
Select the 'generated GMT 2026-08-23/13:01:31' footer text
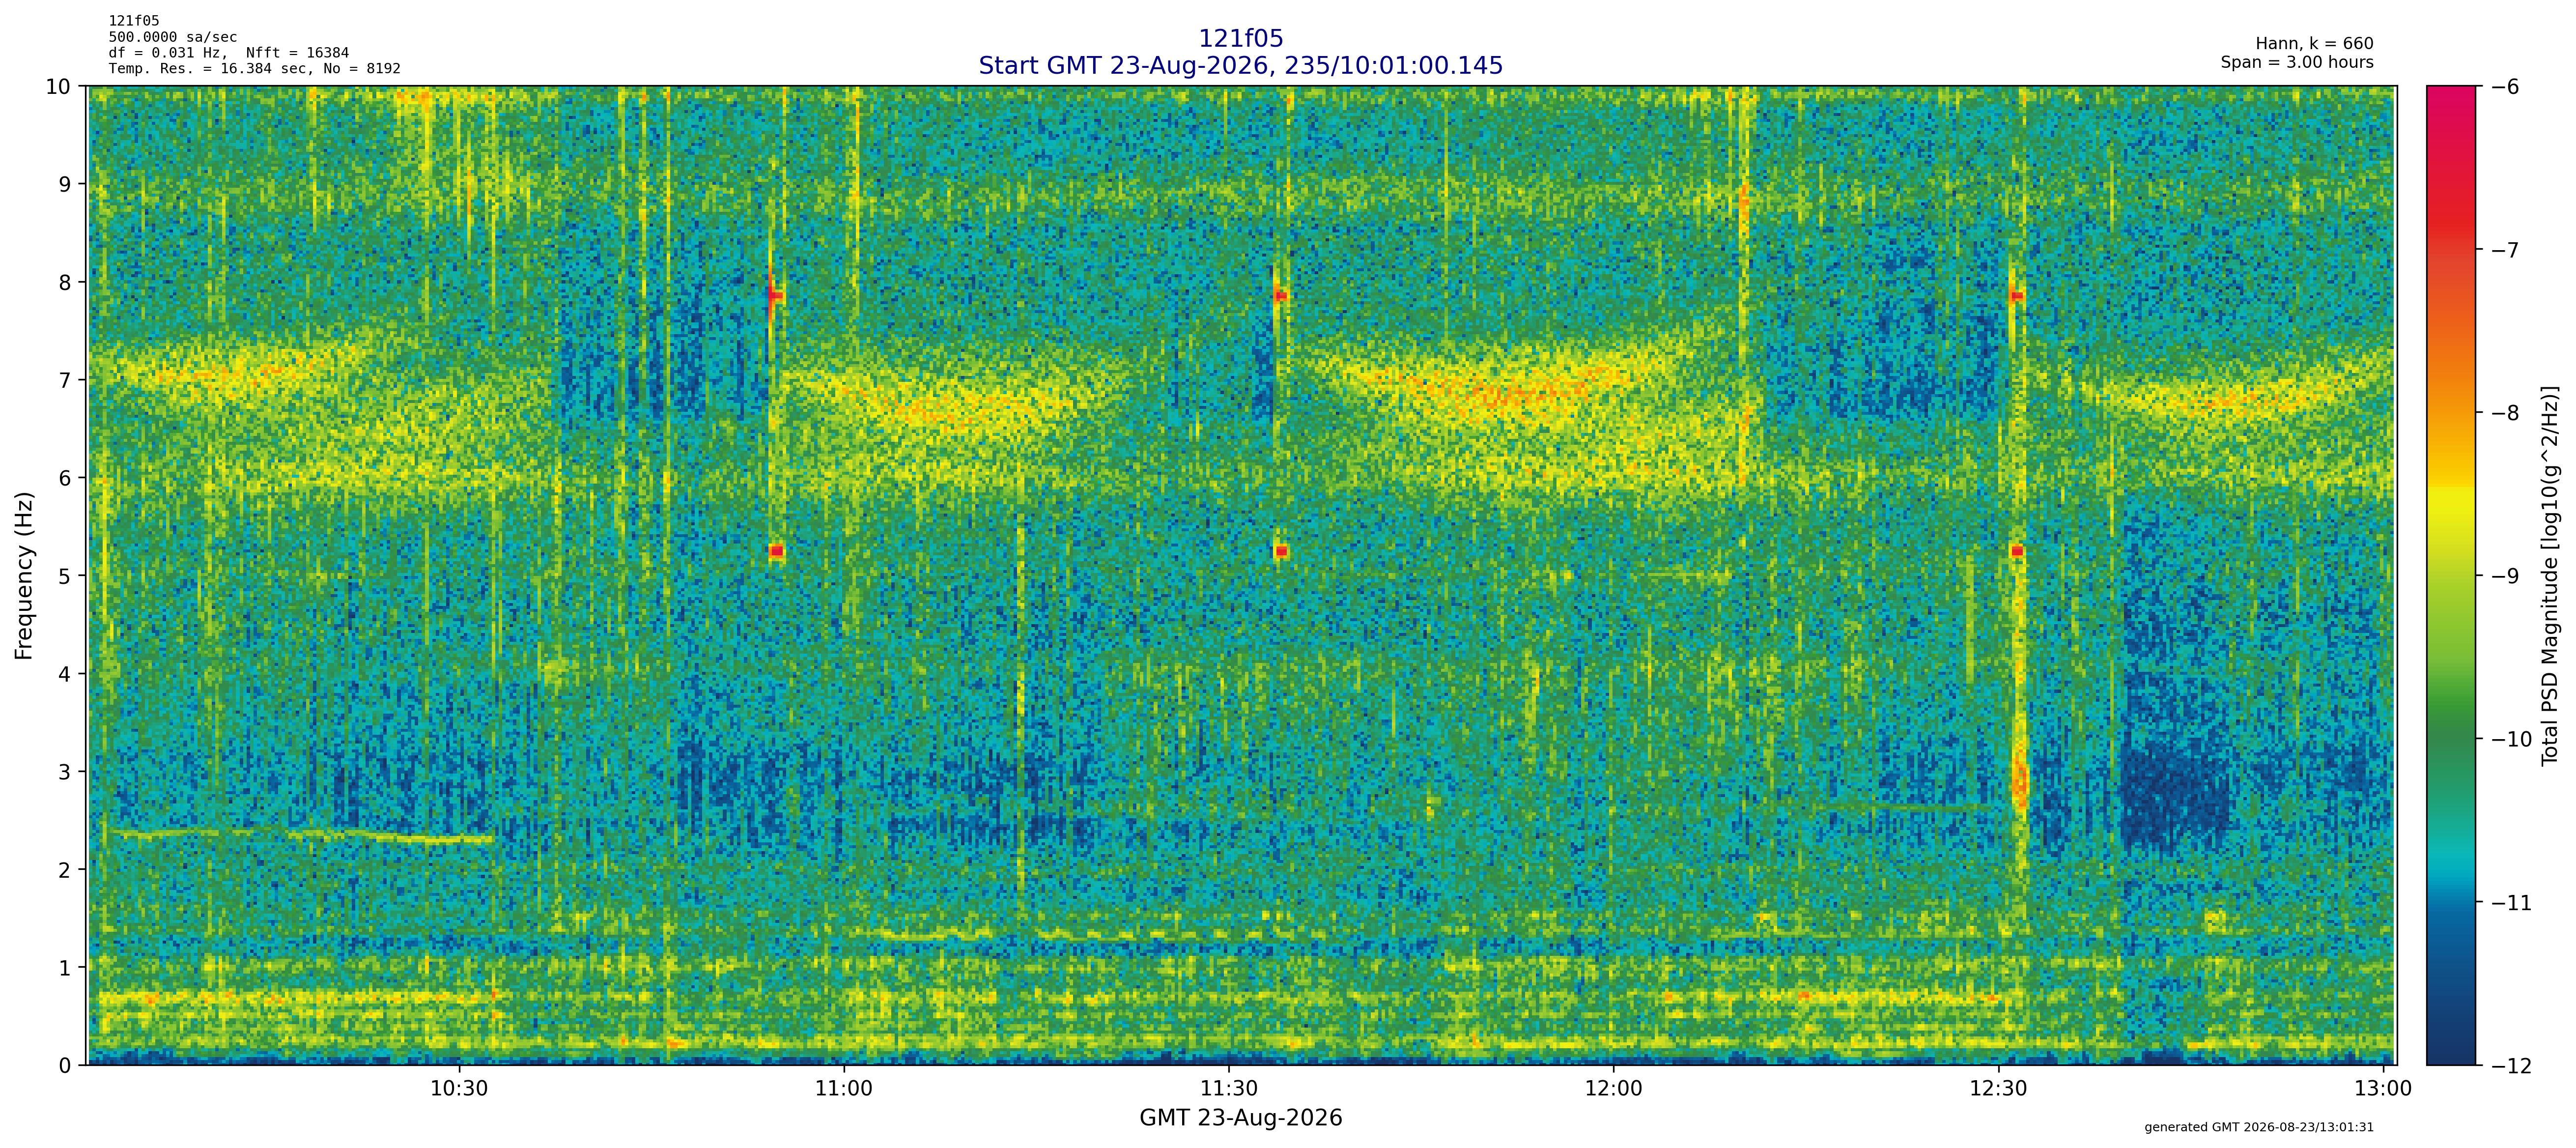click(2259, 1127)
